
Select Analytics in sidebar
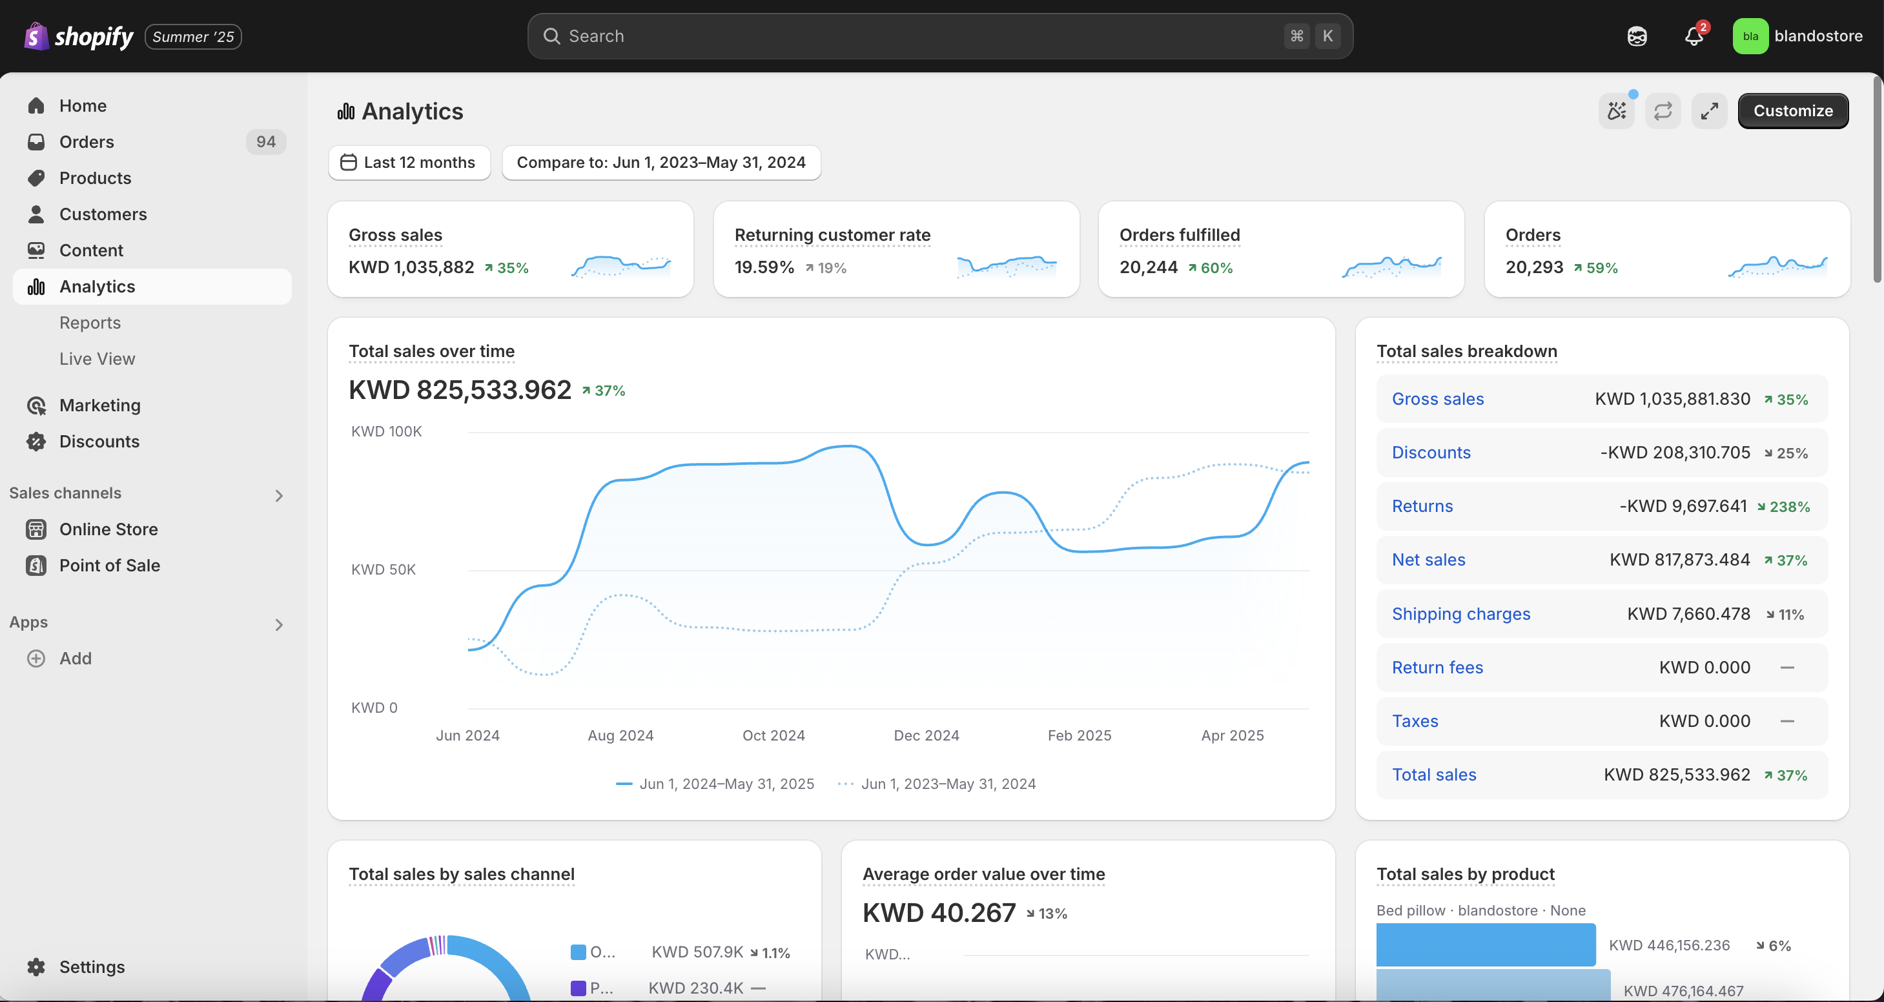152,287
